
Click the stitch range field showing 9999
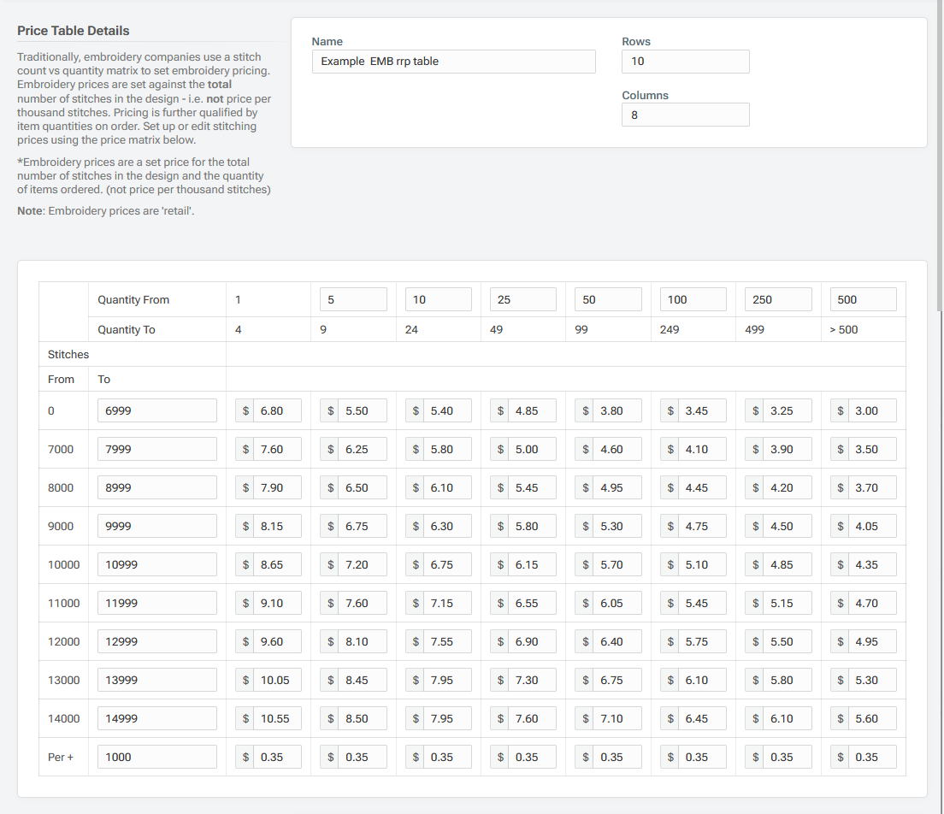click(x=156, y=526)
